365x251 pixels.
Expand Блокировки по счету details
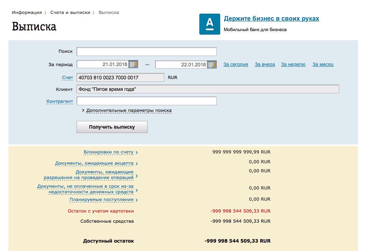[108, 152]
